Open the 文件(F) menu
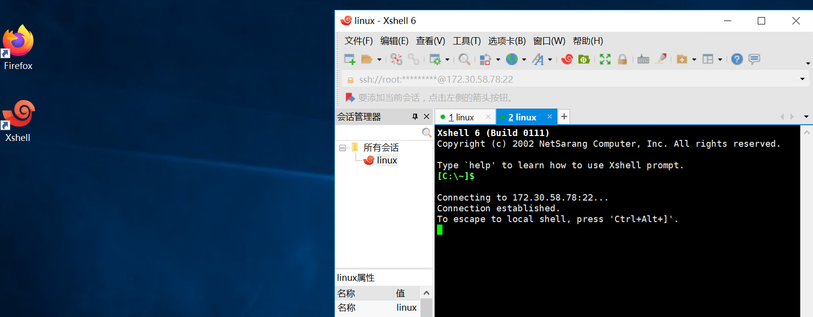813x317 pixels. point(358,41)
